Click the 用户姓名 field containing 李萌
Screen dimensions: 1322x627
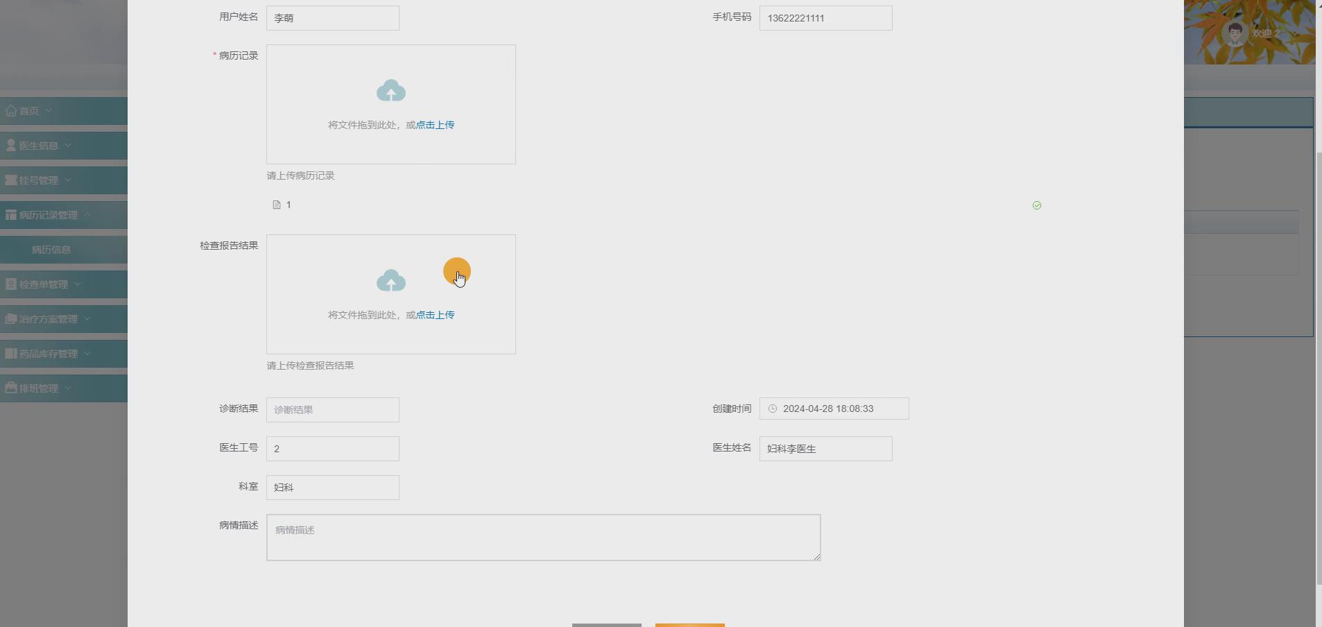333,18
